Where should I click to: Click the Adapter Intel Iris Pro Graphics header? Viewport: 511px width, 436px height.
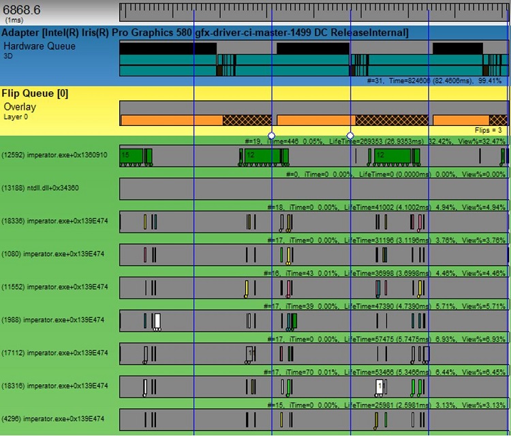204,33
